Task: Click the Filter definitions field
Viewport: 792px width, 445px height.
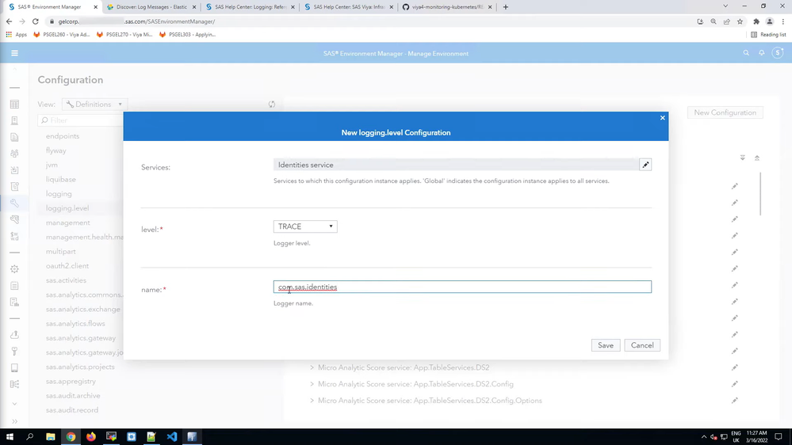Action: 81,120
